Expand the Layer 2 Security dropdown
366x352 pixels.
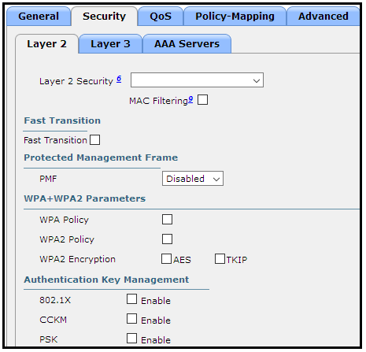point(197,80)
